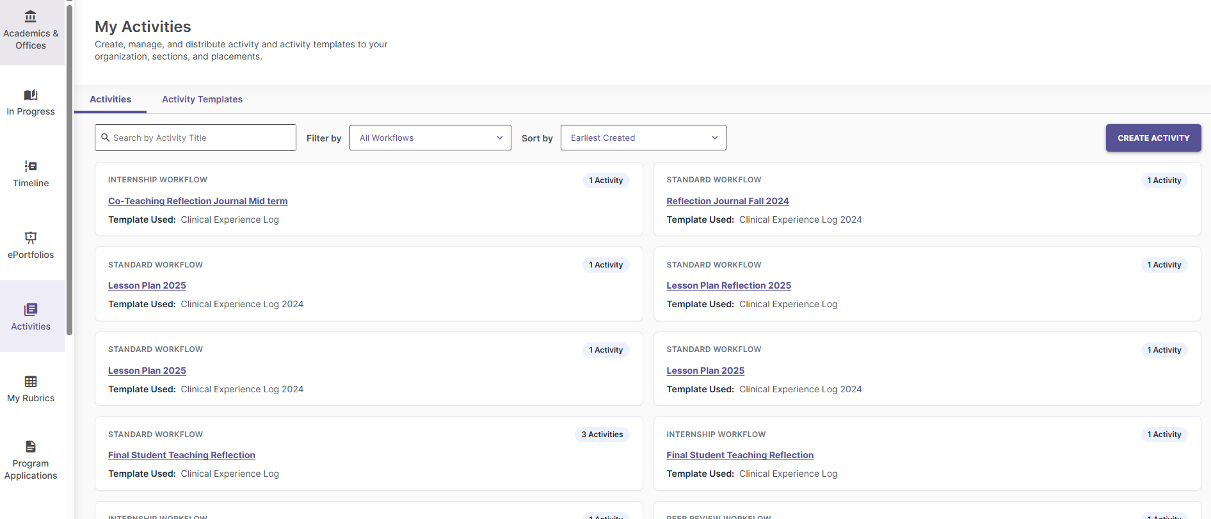1211x519 pixels.
Task: Click the 1 Activity badge on Reflection Journal Fall 2024
Action: [x=1164, y=180]
